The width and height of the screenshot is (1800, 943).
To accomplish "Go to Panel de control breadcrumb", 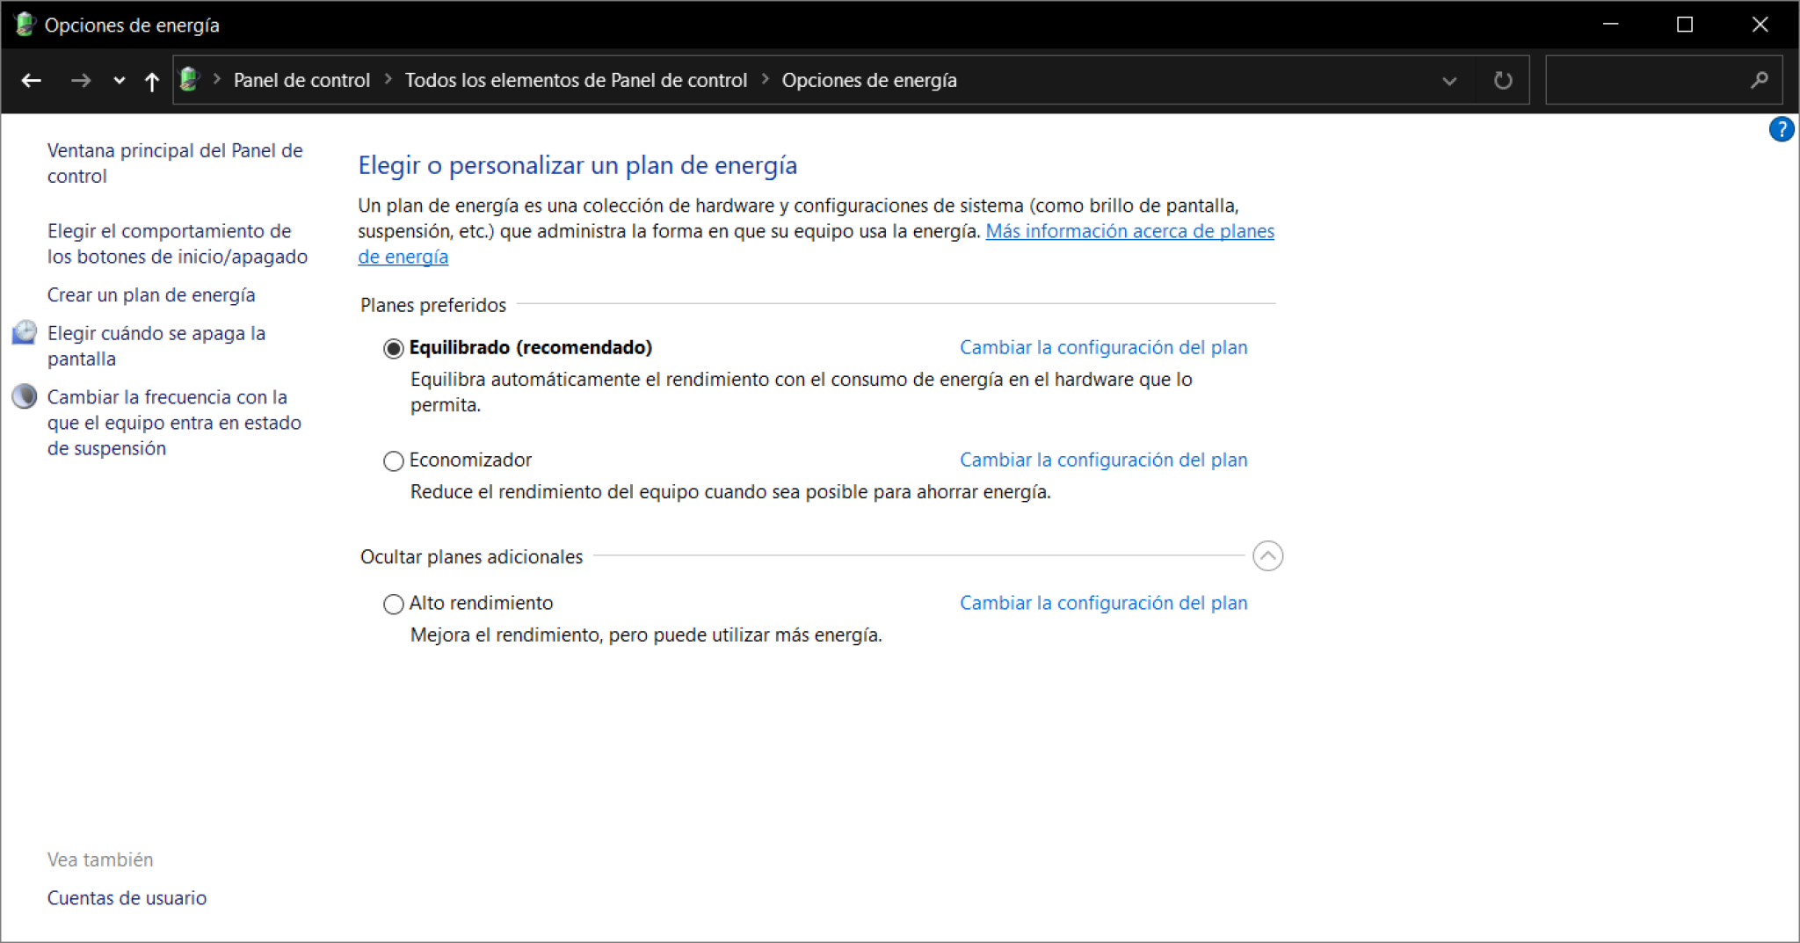I will 301,80.
